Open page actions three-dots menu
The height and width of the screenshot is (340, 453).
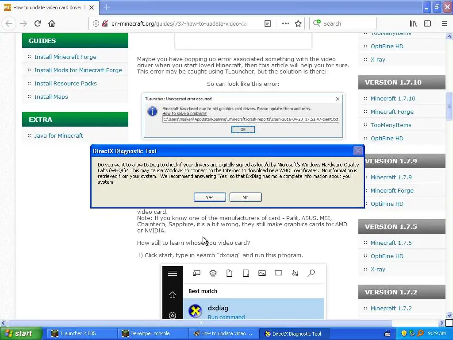pyautogui.click(x=285, y=23)
